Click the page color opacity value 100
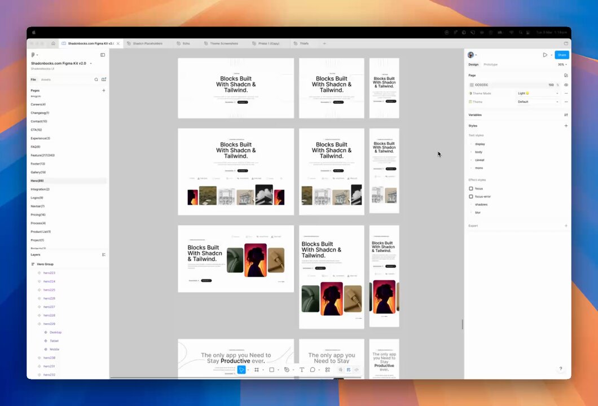 point(551,85)
